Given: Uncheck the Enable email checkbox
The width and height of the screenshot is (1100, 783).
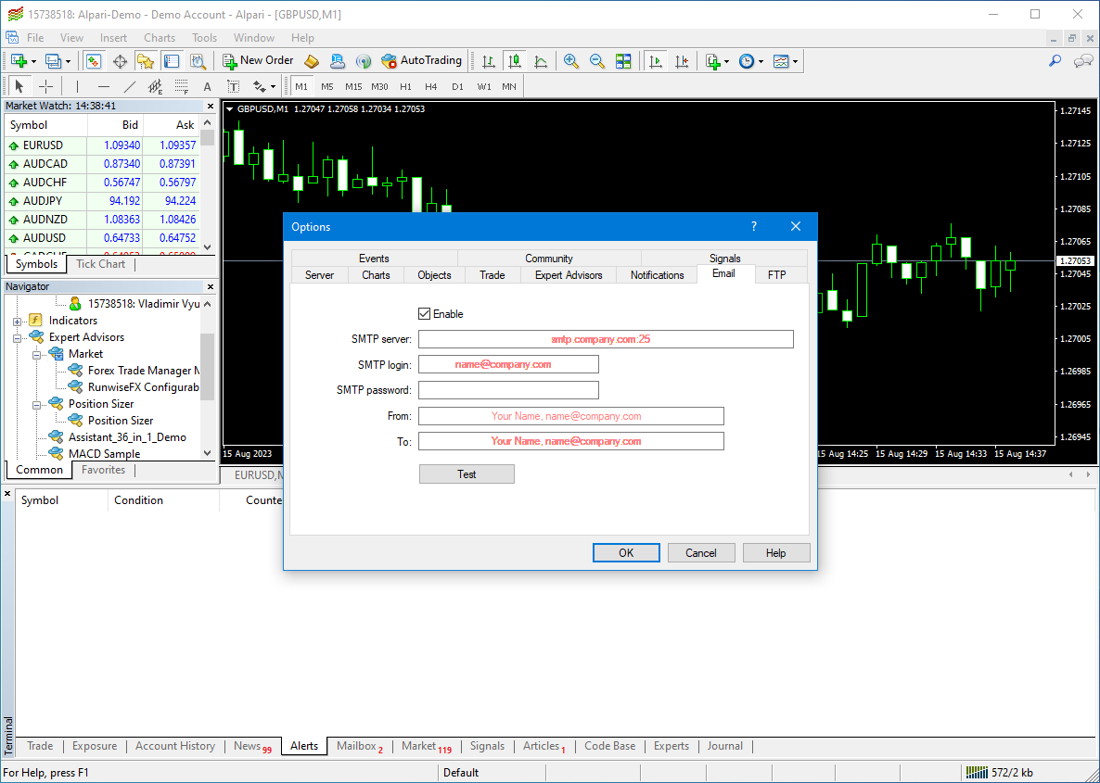Looking at the screenshot, I should 424,314.
